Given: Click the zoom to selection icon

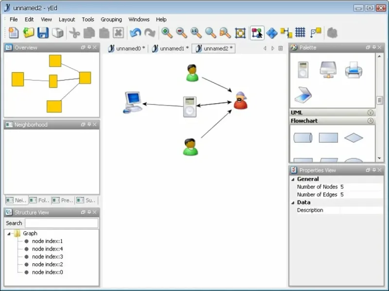Looking at the screenshot, I should click(x=225, y=32).
